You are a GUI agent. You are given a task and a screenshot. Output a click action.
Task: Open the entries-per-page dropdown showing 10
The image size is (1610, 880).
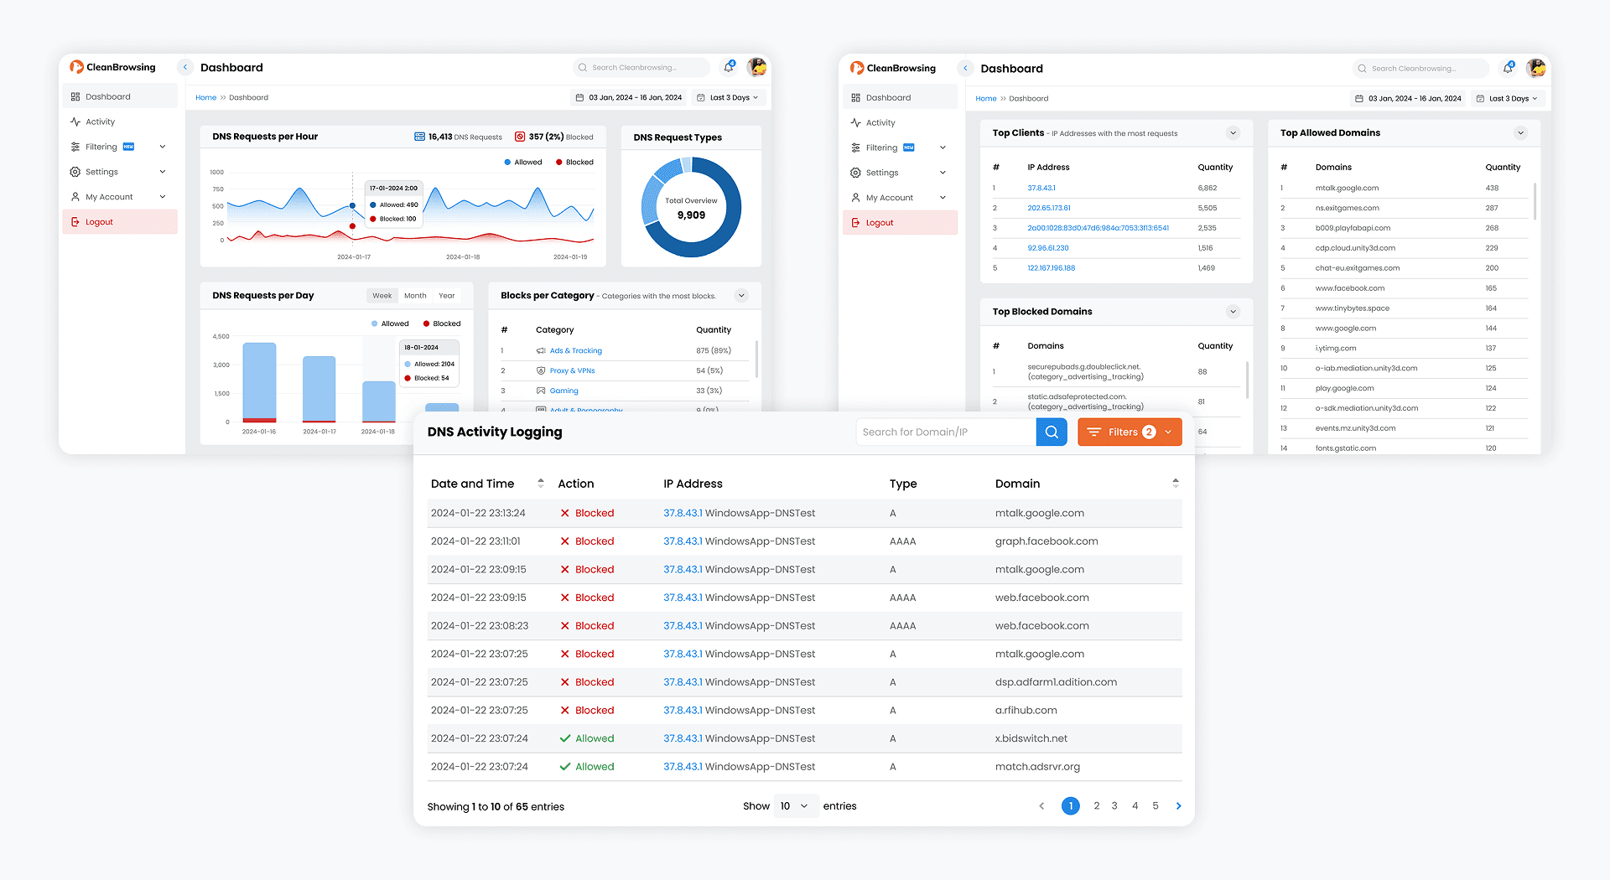(794, 806)
